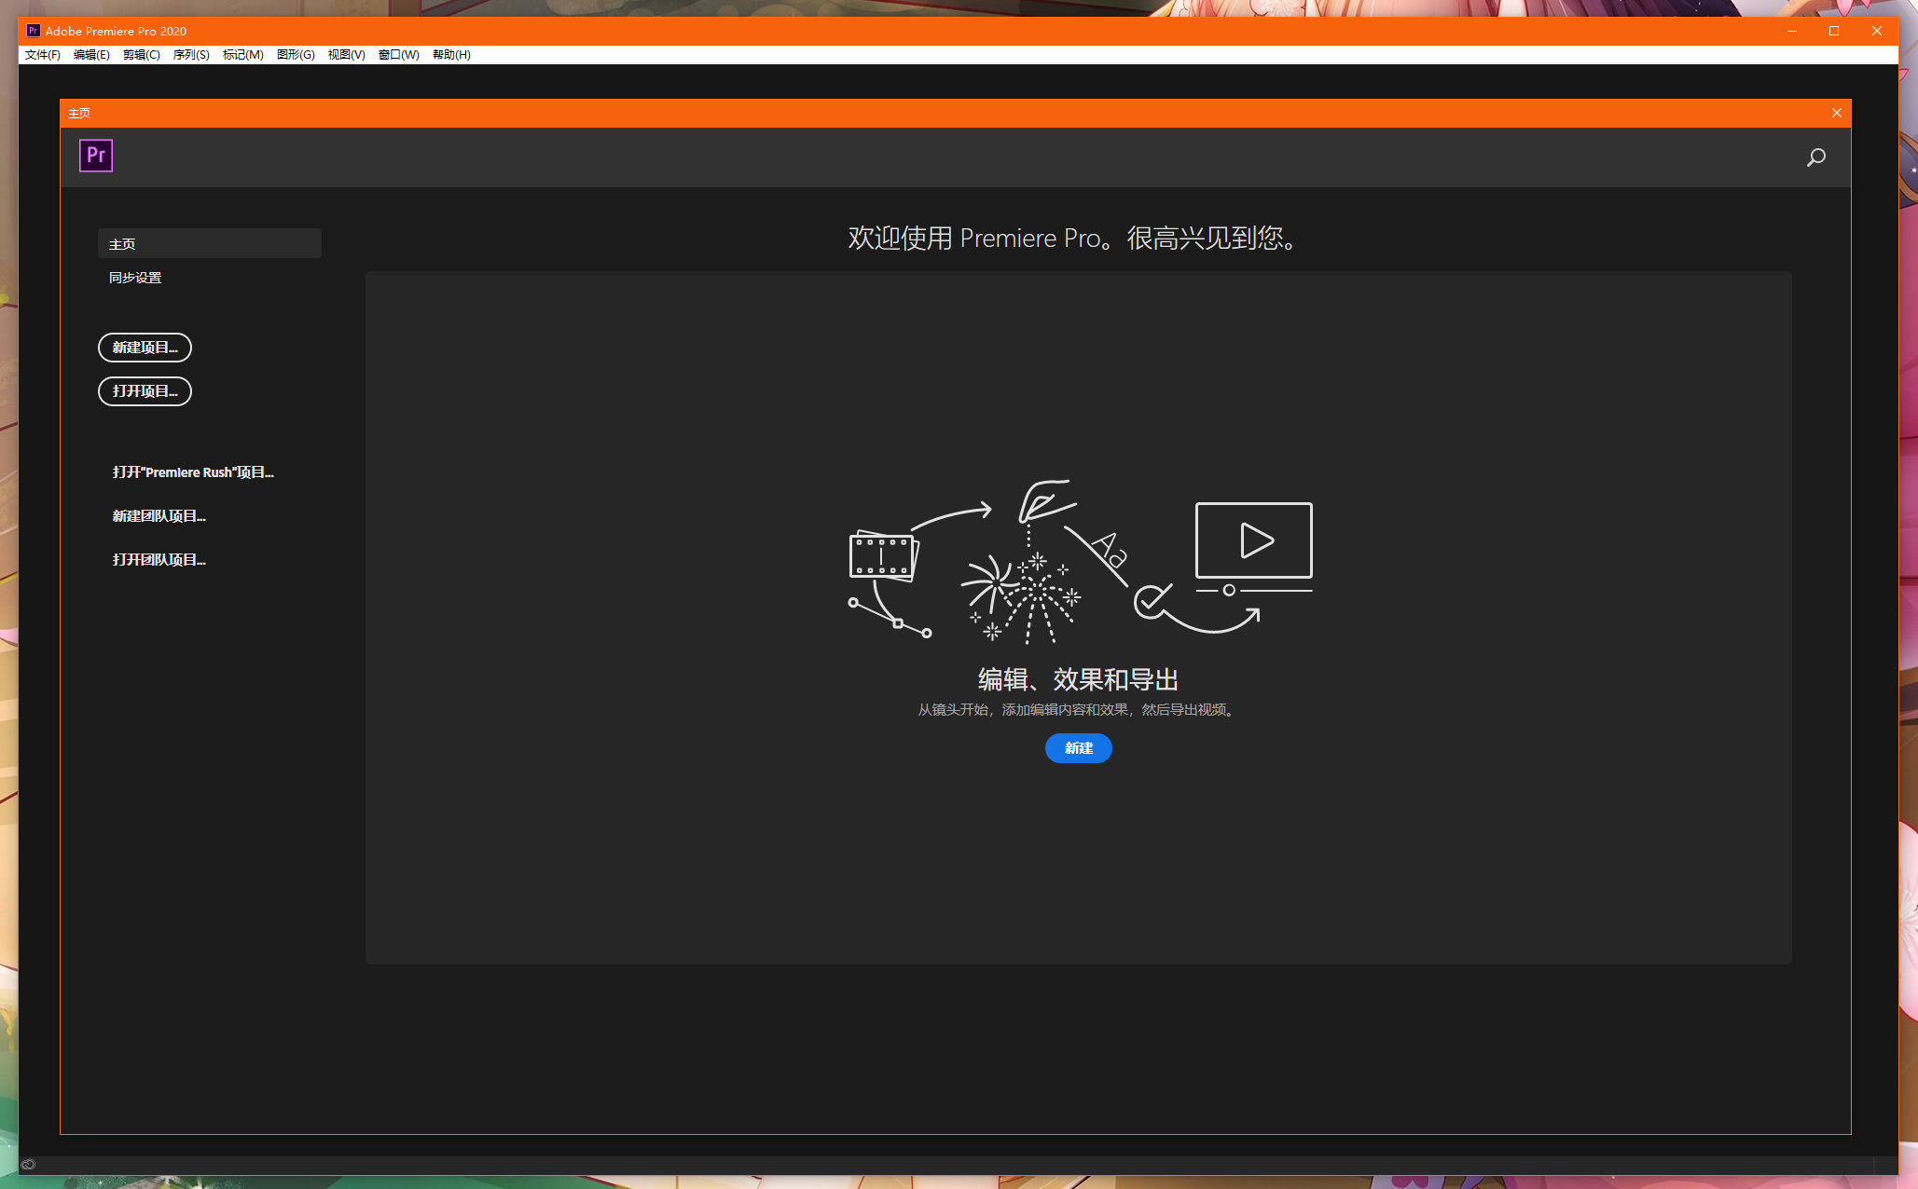Viewport: 1918px width, 1189px height.
Task: Open the 窗口(W) menu
Action: [x=397, y=54]
